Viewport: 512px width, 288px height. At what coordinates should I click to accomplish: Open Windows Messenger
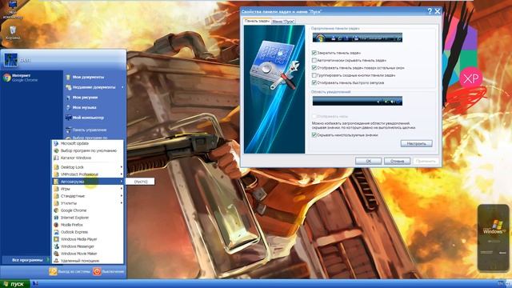(x=56, y=246)
